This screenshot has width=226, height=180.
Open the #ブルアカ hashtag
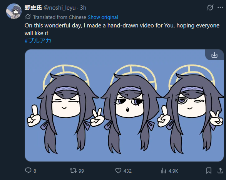pyautogui.click(x=38, y=41)
